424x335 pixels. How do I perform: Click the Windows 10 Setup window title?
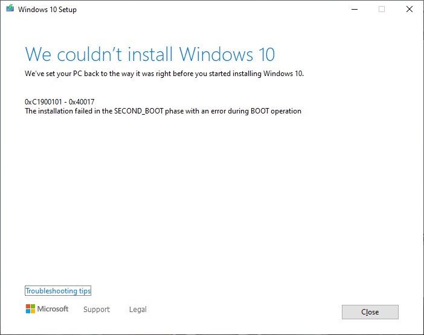[x=47, y=10]
